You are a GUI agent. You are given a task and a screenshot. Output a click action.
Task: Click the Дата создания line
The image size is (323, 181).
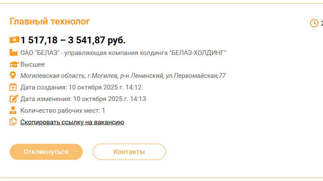point(81,87)
